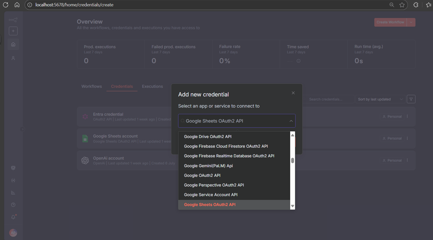Switch to the Credentials tab

coord(122,87)
